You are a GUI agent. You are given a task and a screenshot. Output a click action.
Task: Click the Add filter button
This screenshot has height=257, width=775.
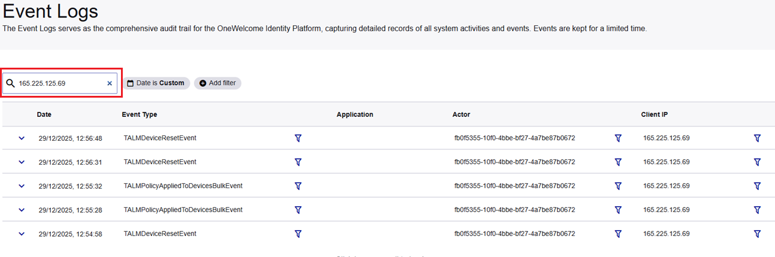[217, 83]
